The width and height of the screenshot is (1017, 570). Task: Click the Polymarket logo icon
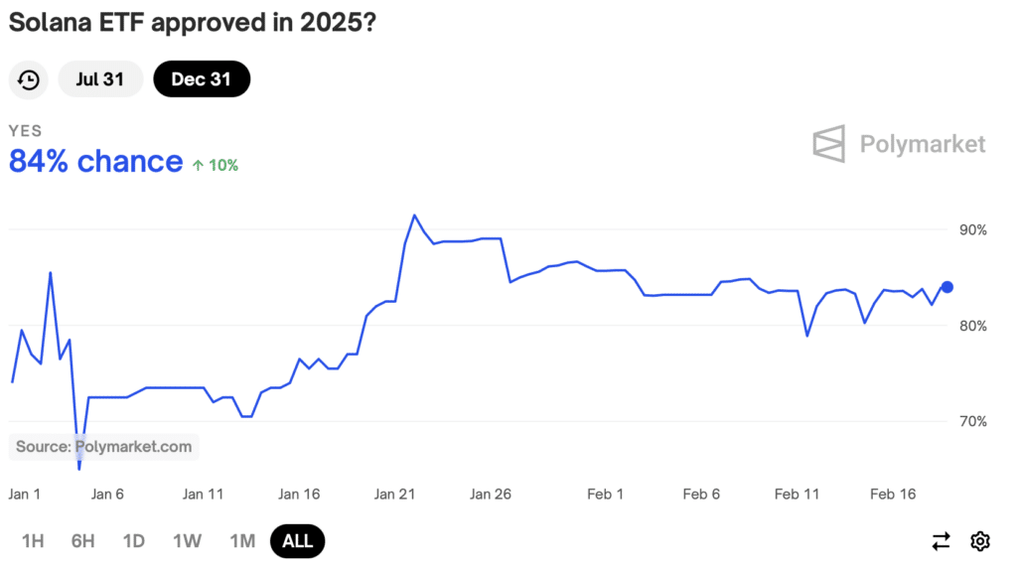point(829,143)
